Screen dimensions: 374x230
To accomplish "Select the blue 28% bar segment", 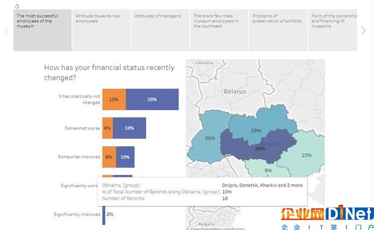I will [152, 99].
